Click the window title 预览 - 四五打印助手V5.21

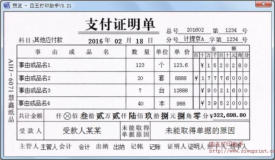(42, 6)
